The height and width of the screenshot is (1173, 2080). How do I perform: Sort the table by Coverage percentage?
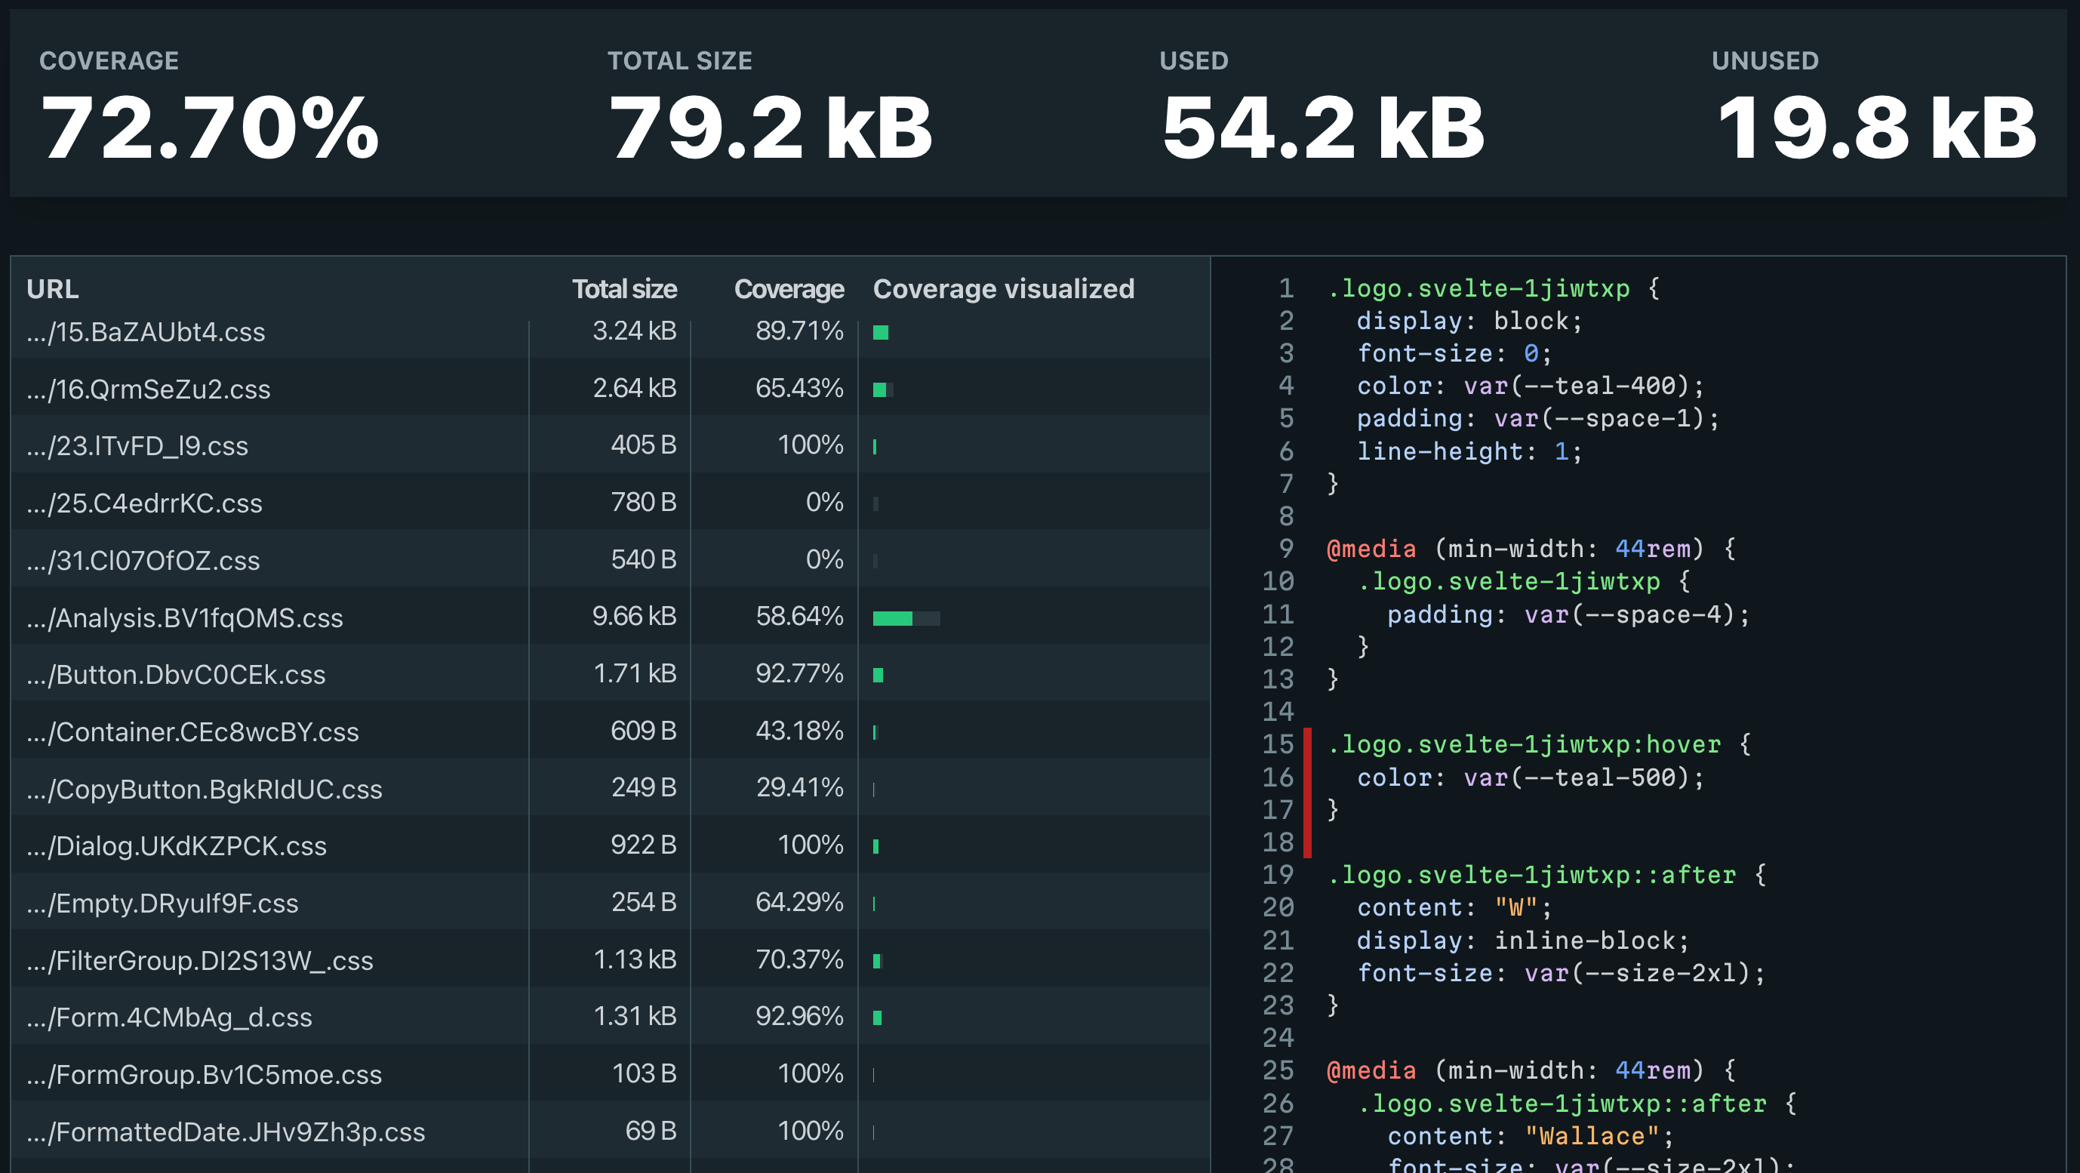pos(789,289)
